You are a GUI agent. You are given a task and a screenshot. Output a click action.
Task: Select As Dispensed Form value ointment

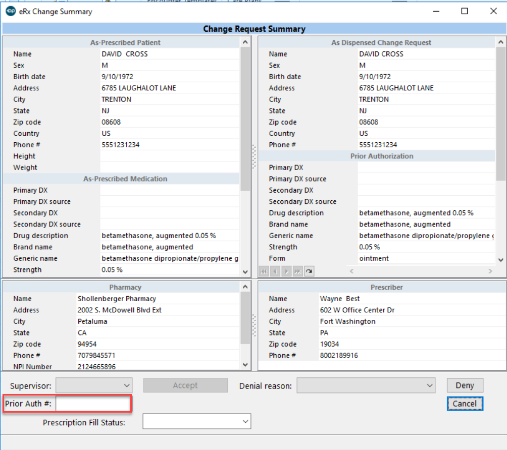click(374, 258)
